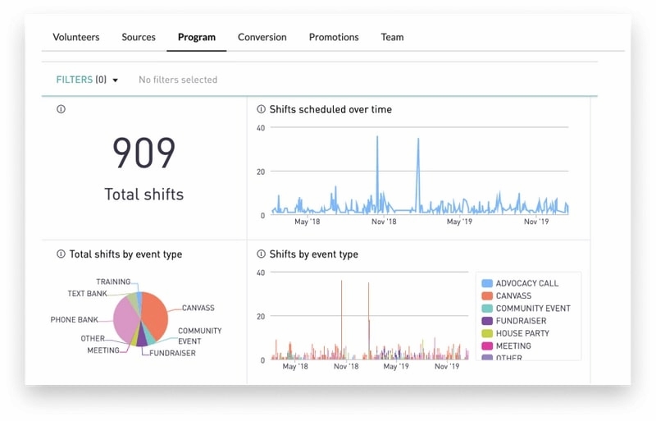The width and height of the screenshot is (656, 421).
Task: Click the 909 total shifts number
Action: pyautogui.click(x=144, y=153)
